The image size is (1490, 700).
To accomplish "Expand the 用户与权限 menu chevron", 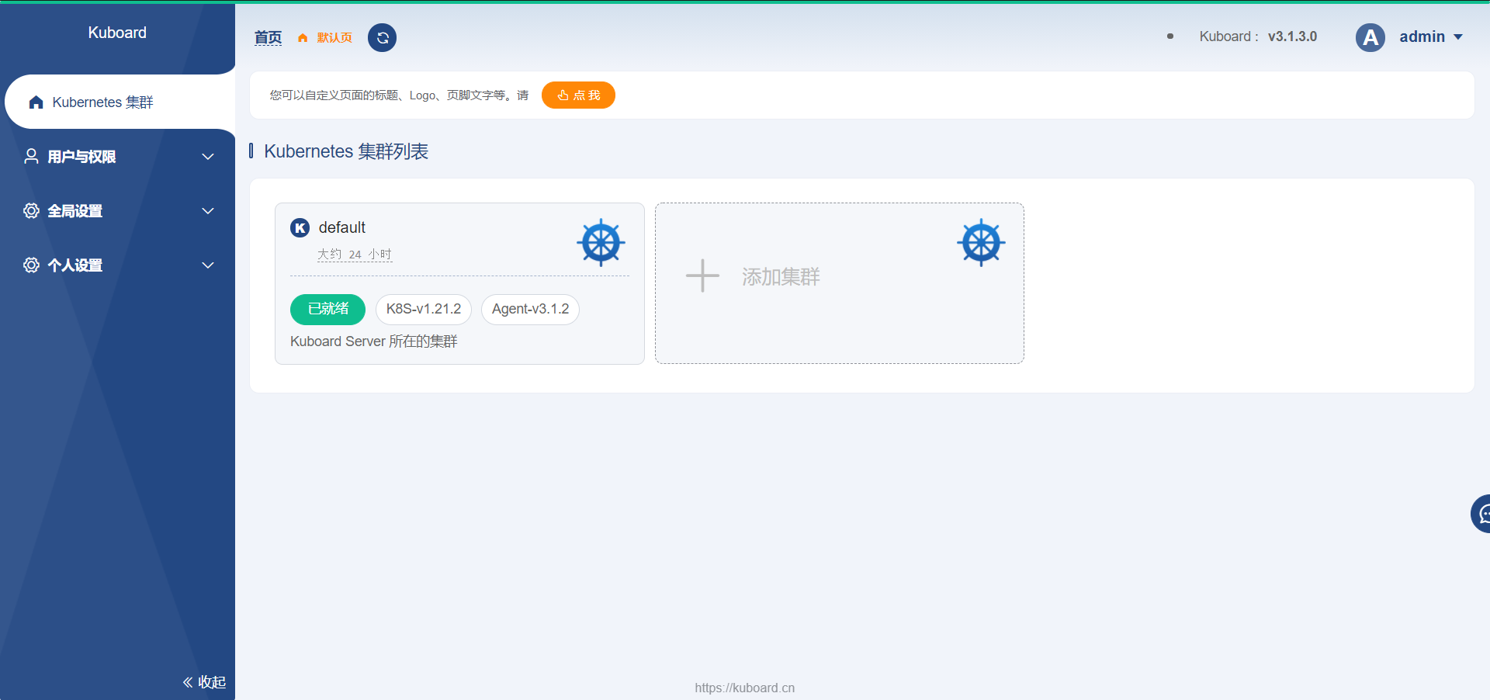I will (x=207, y=156).
